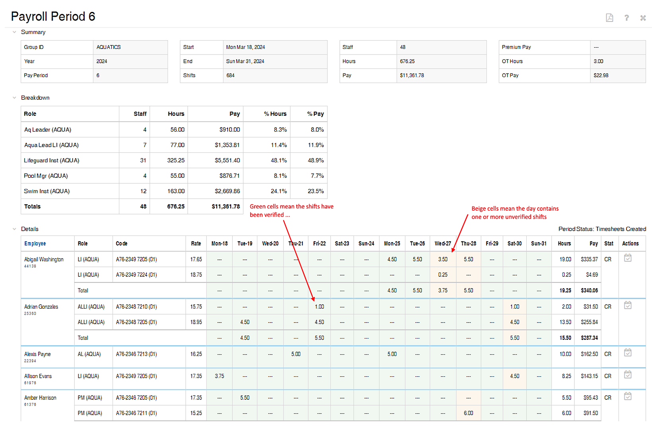652x426 pixels.
Task: Select the % Hours column header
Action: click(x=275, y=114)
